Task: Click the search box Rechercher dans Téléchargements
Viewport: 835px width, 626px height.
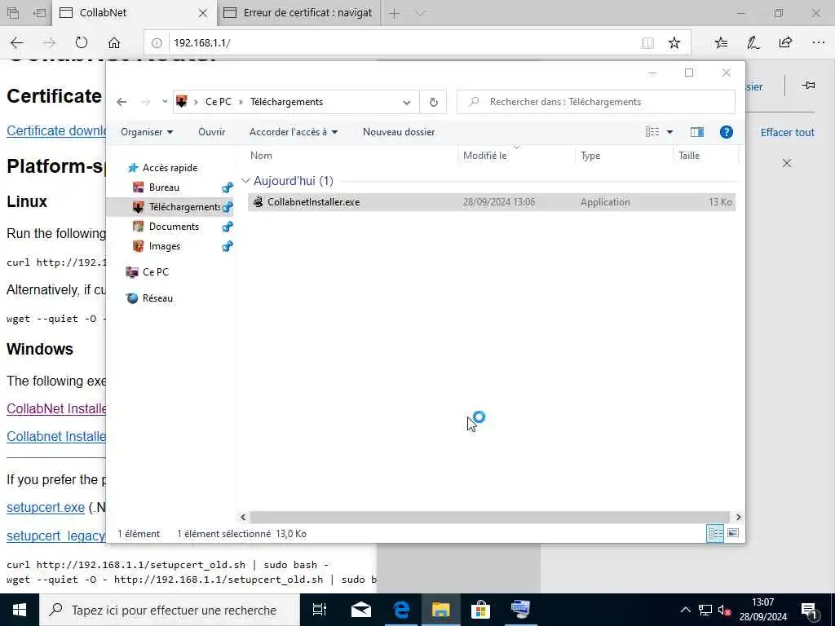Action: (596, 102)
